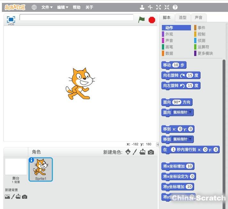The width and height of the screenshot is (228, 209).
Task: Toggle full screen presentation mode
Action: click(11, 19)
